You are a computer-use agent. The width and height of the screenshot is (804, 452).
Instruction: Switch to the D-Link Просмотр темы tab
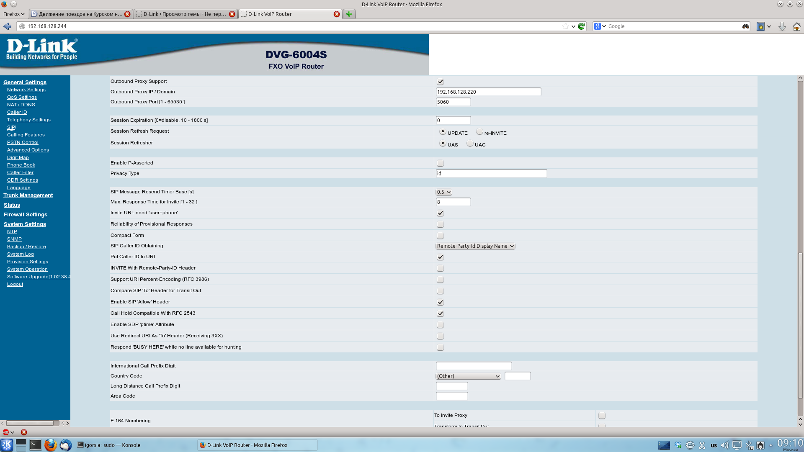click(184, 14)
